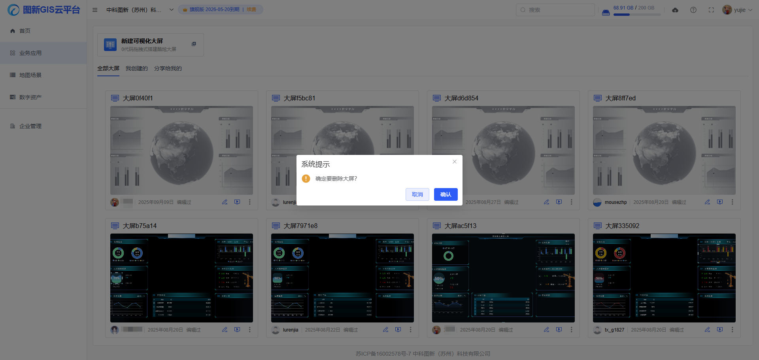759x360 pixels.
Task: Edit 大屏0f40f1 with the pencil icon
Action: [x=225, y=202]
